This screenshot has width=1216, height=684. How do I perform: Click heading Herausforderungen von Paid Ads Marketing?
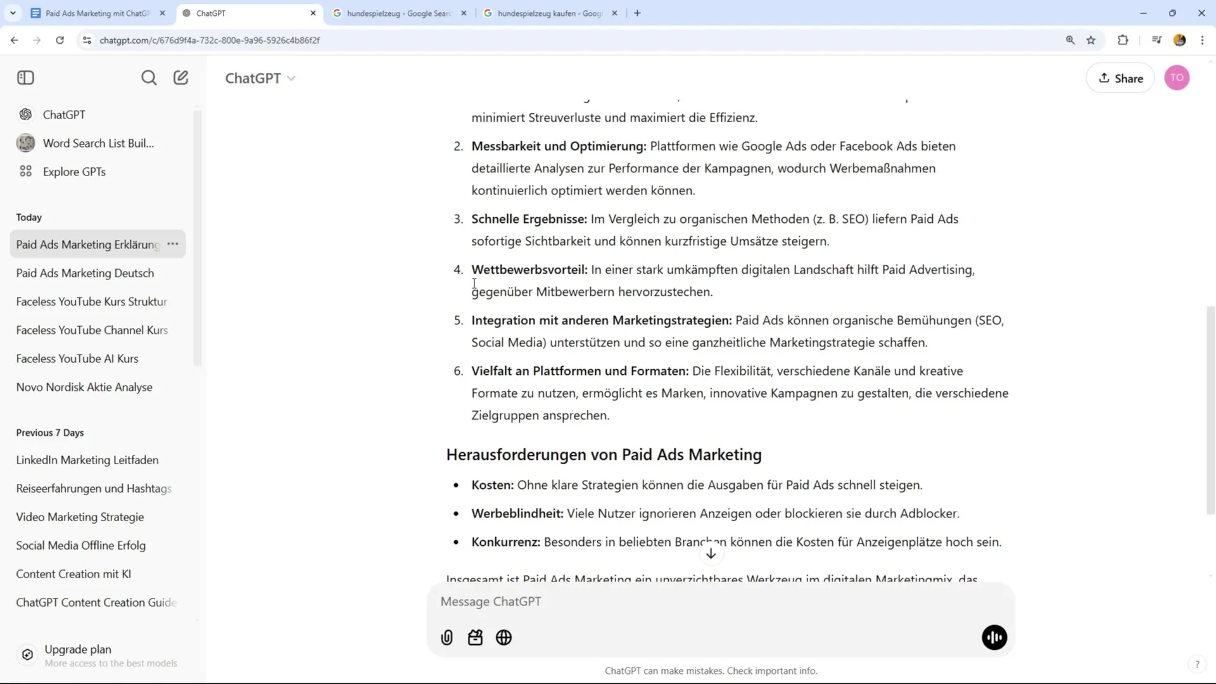point(604,455)
